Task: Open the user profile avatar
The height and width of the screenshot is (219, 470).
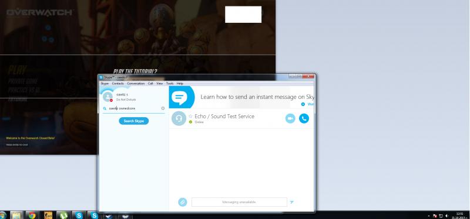Action: pyautogui.click(x=108, y=96)
